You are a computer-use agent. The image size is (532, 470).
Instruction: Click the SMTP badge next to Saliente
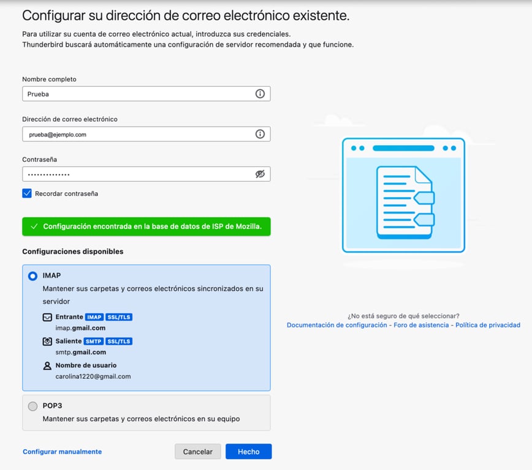tap(93, 341)
